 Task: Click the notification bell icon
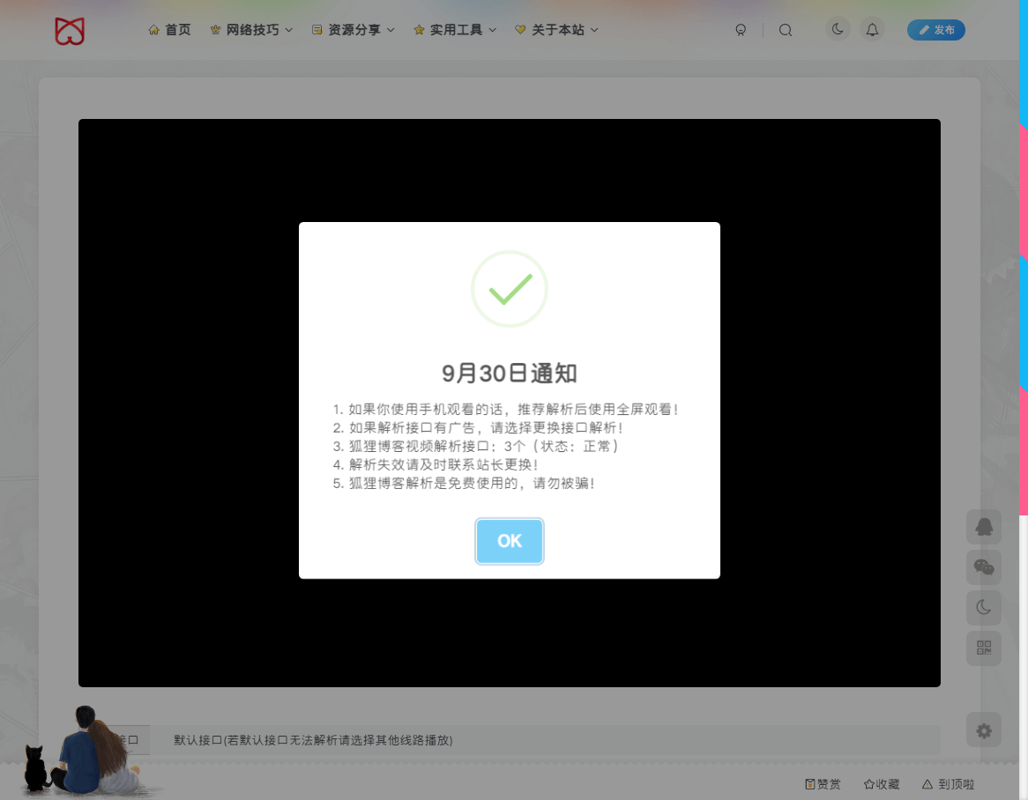point(872,30)
